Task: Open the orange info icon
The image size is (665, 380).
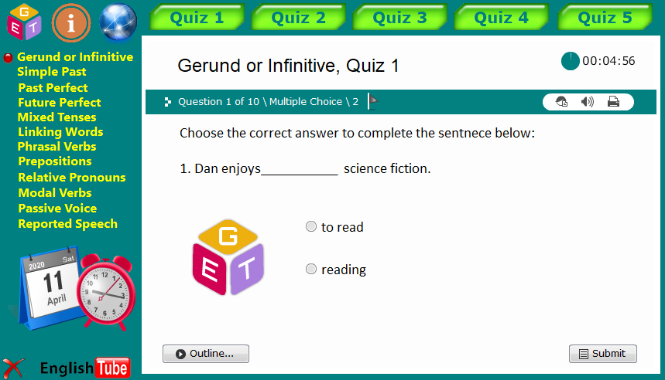Action: [71, 22]
